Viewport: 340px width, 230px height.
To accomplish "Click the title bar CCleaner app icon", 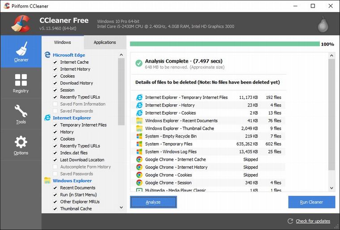I will [7, 6].
